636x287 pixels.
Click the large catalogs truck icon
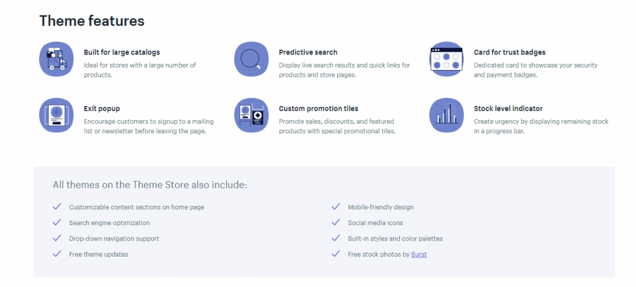click(57, 59)
